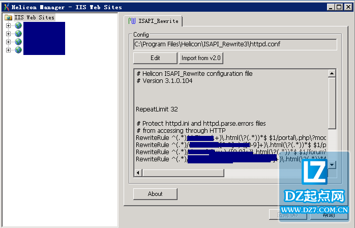Minimize the Helicon Manager window
Viewport: 355px width, 228px height.
click(x=331, y=7)
